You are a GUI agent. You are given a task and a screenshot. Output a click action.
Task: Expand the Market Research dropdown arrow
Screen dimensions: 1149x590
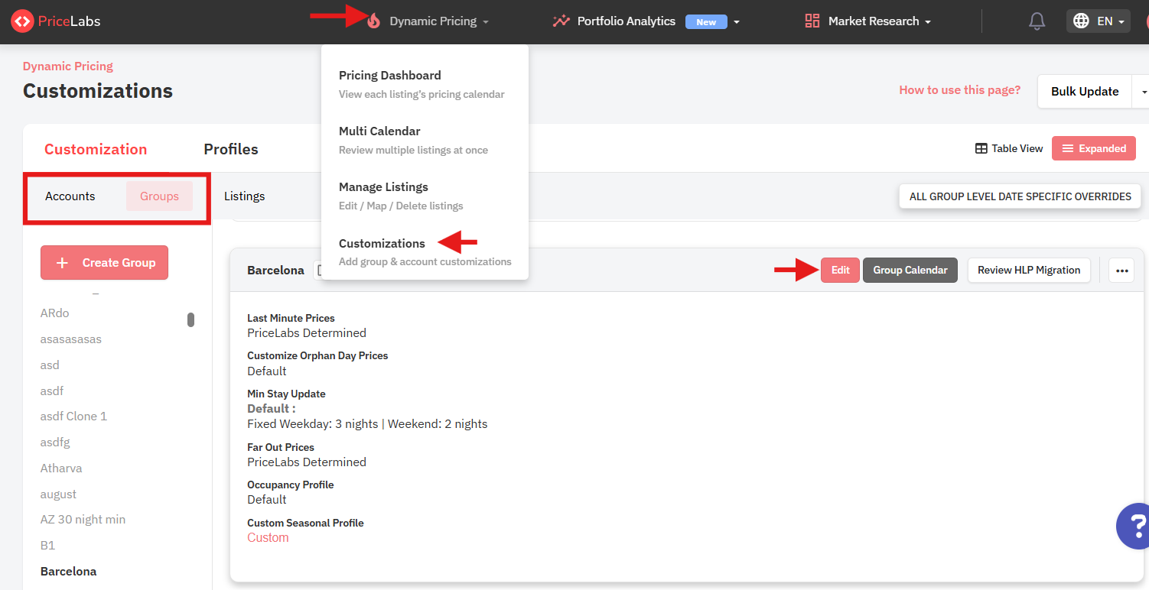928,22
